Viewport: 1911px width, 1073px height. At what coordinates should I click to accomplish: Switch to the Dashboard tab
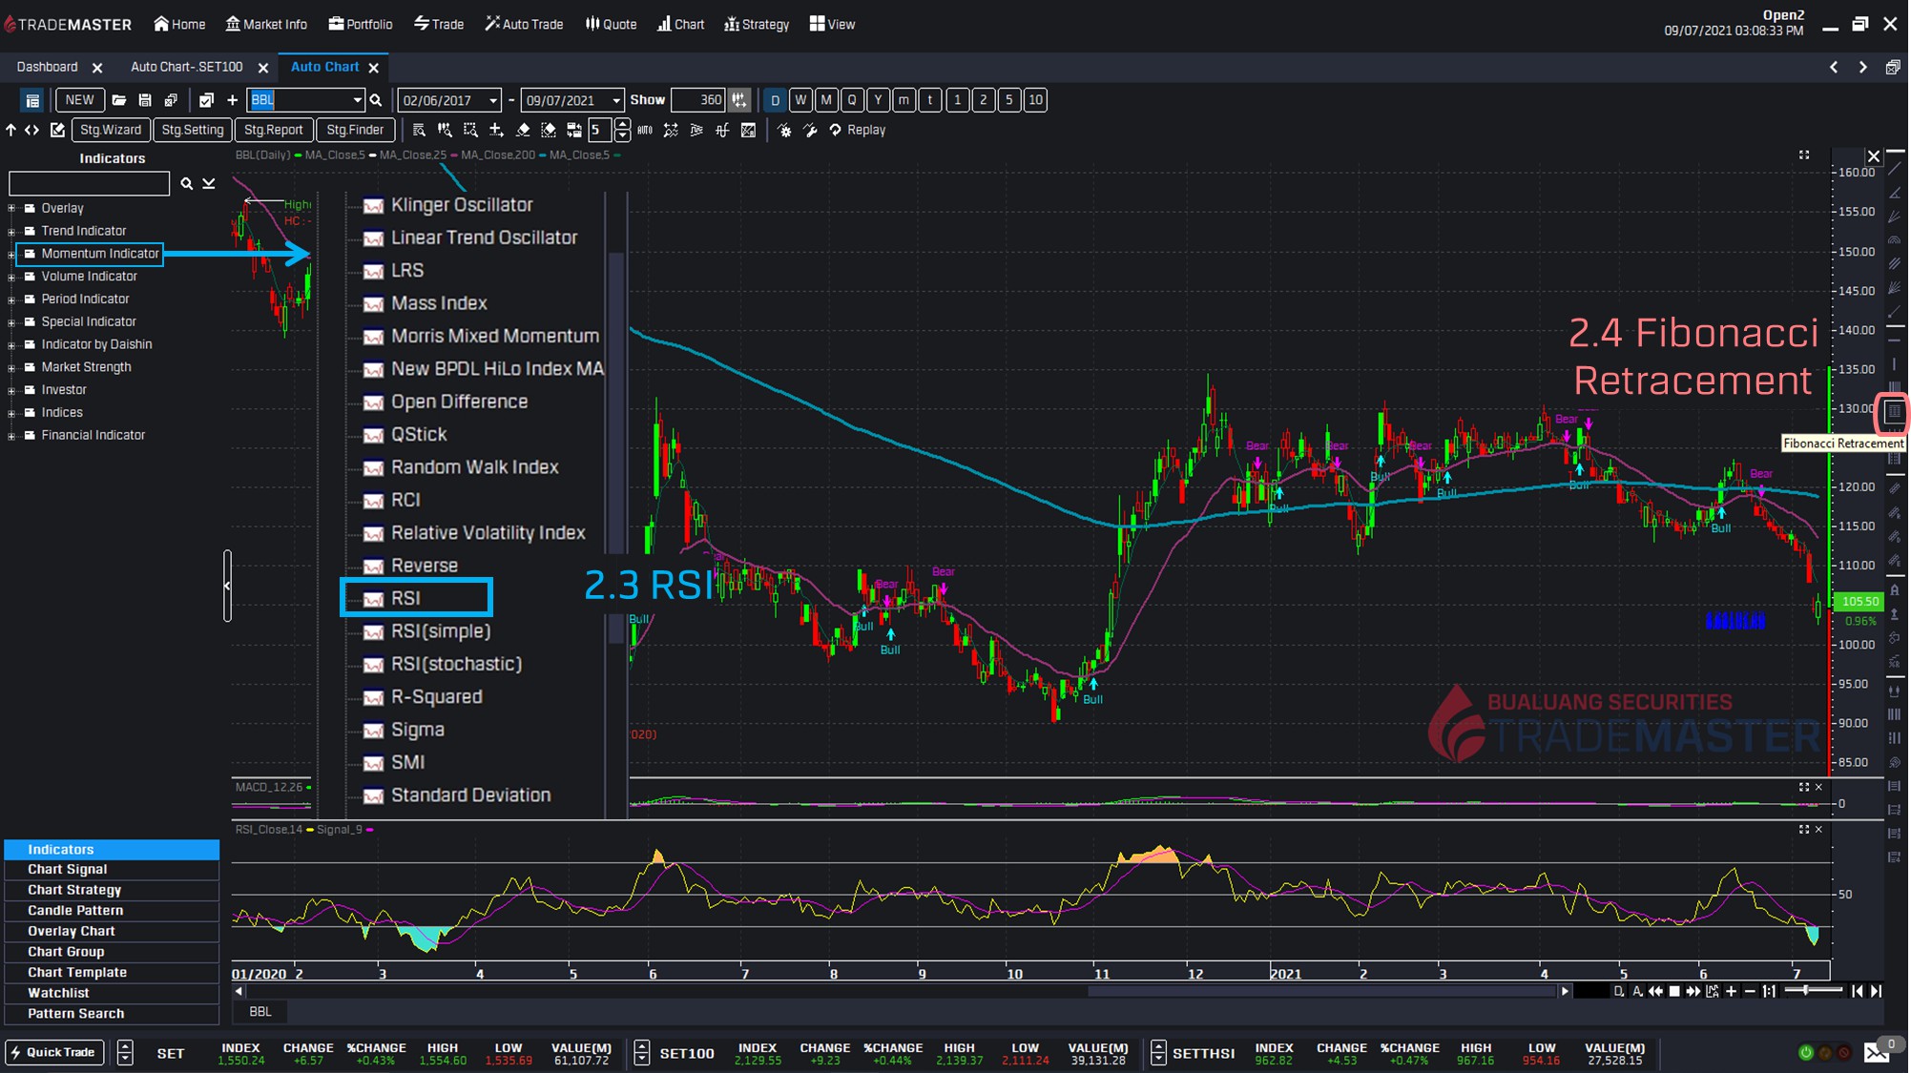tap(48, 67)
